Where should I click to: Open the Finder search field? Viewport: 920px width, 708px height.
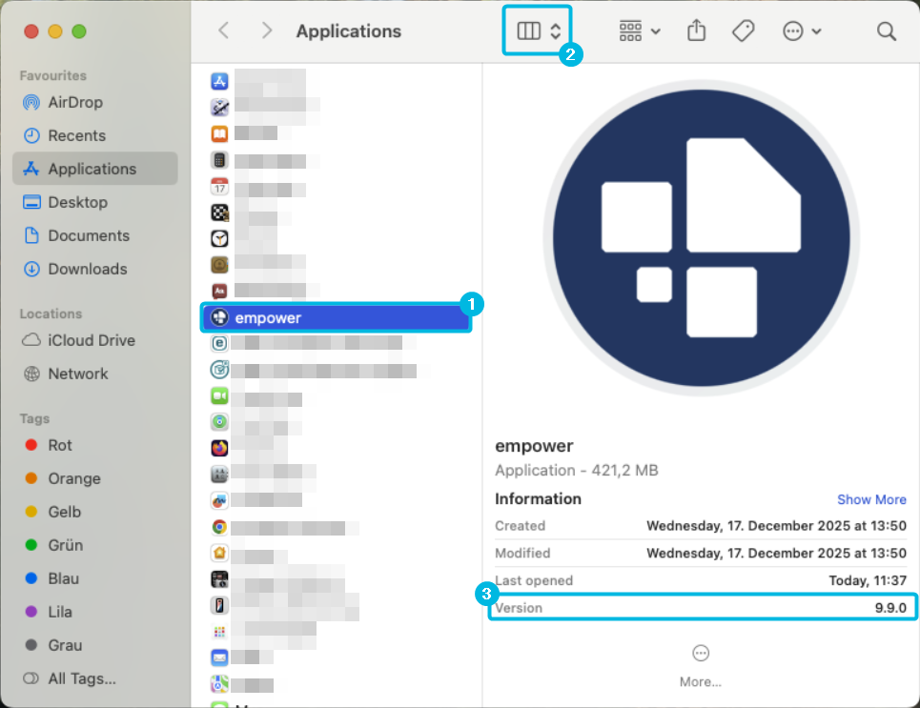pos(887,31)
